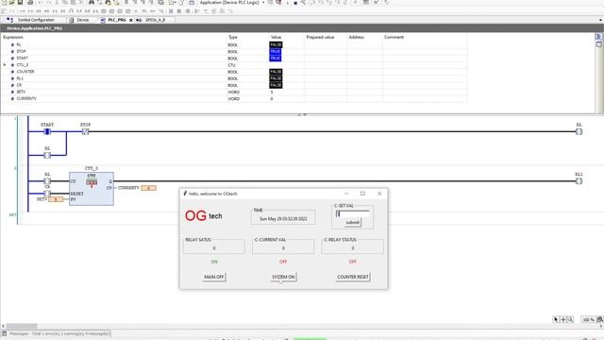This screenshot has height=340, width=604.
Task: Select the RL output coil
Action: pyautogui.click(x=579, y=131)
